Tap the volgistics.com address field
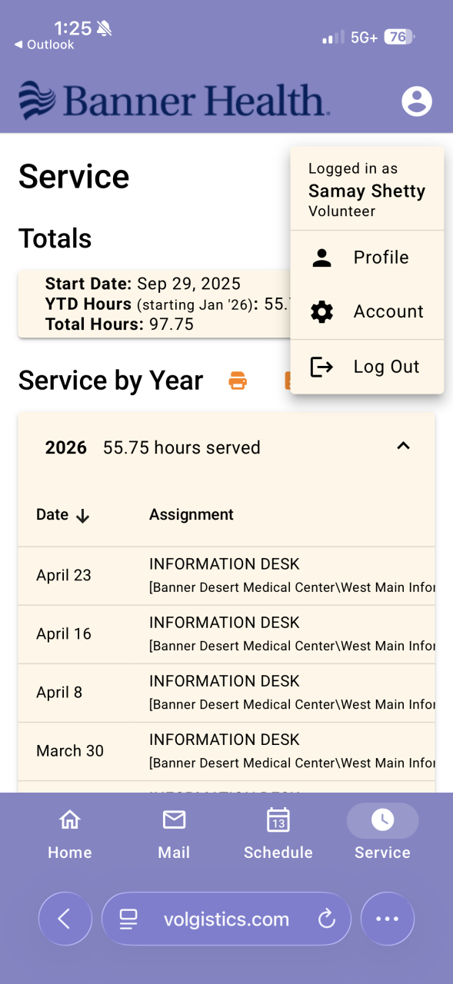This screenshot has width=453, height=984. 226,919
